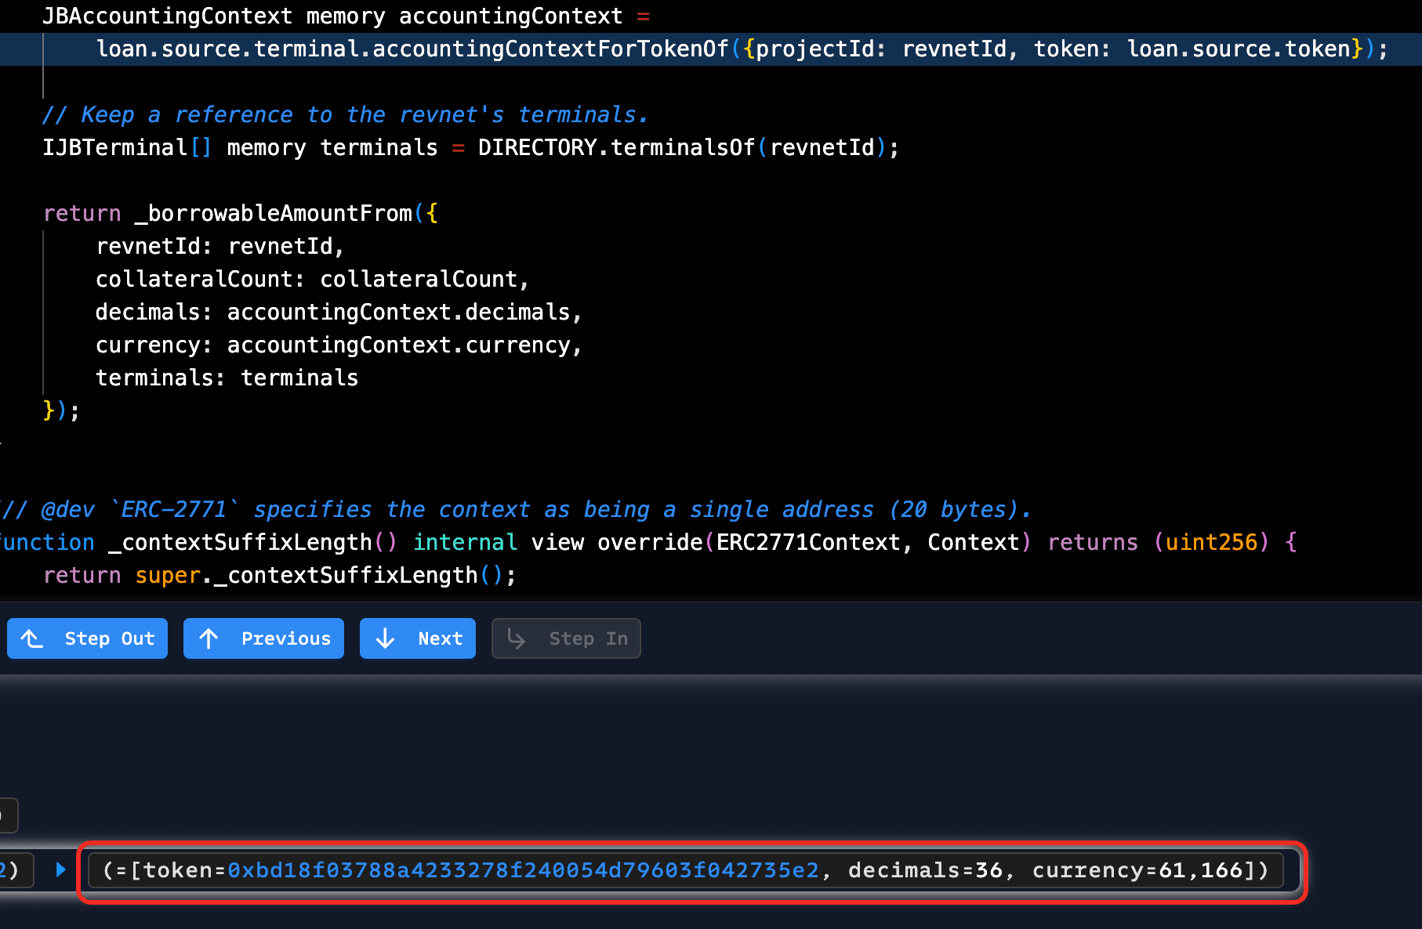
Task: Click DIRECTORY.terminalsOf in the code
Action: [615, 148]
